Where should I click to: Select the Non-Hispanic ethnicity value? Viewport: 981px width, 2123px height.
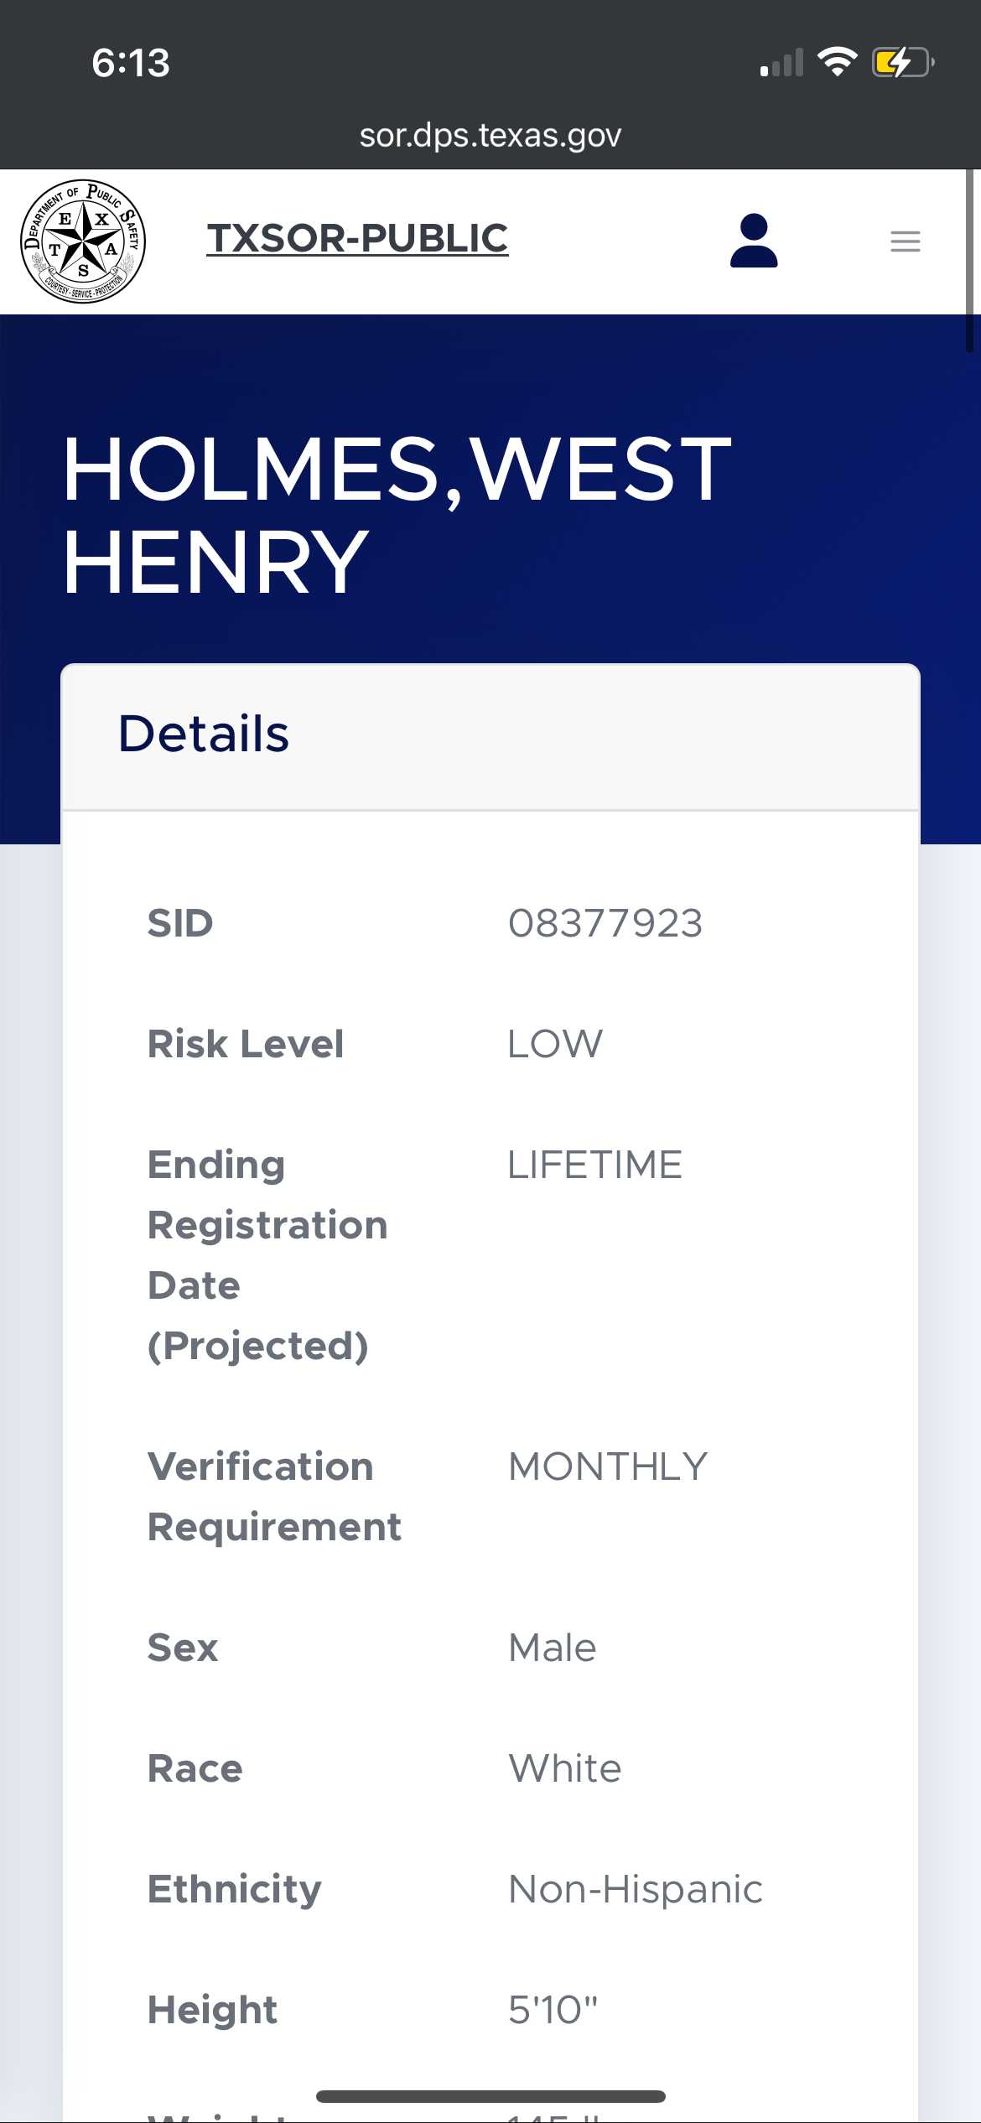pyautogui.click(x=636, y=1889)
